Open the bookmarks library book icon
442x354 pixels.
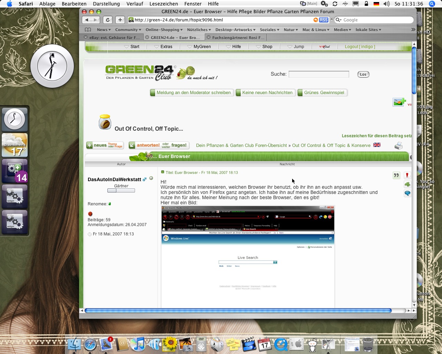pyautogui.click(x=88, y=30)
